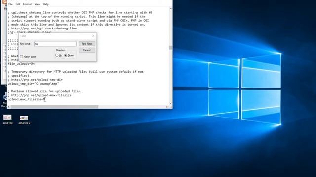The width and height of the screenshot is (316, 177).
Task: Click the file_uploads=On line
Action: [21, 64]
